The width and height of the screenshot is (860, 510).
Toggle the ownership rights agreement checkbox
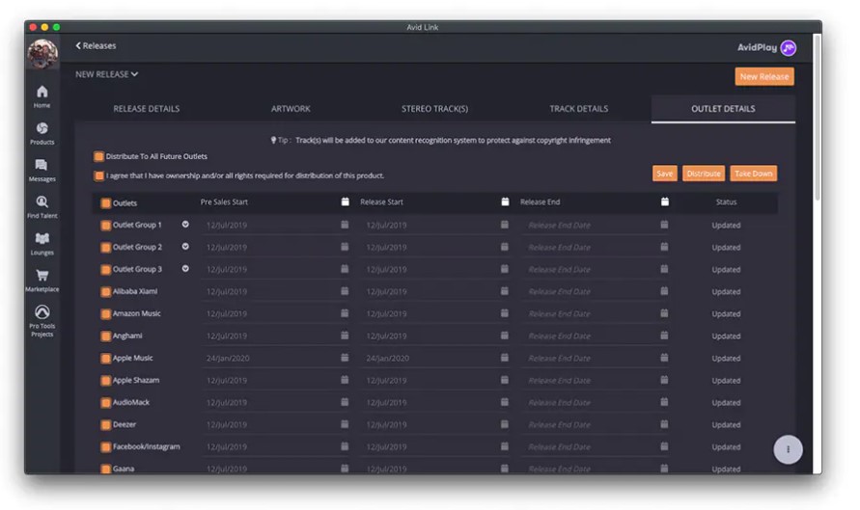pyautogui.click(x=98, y=175)
